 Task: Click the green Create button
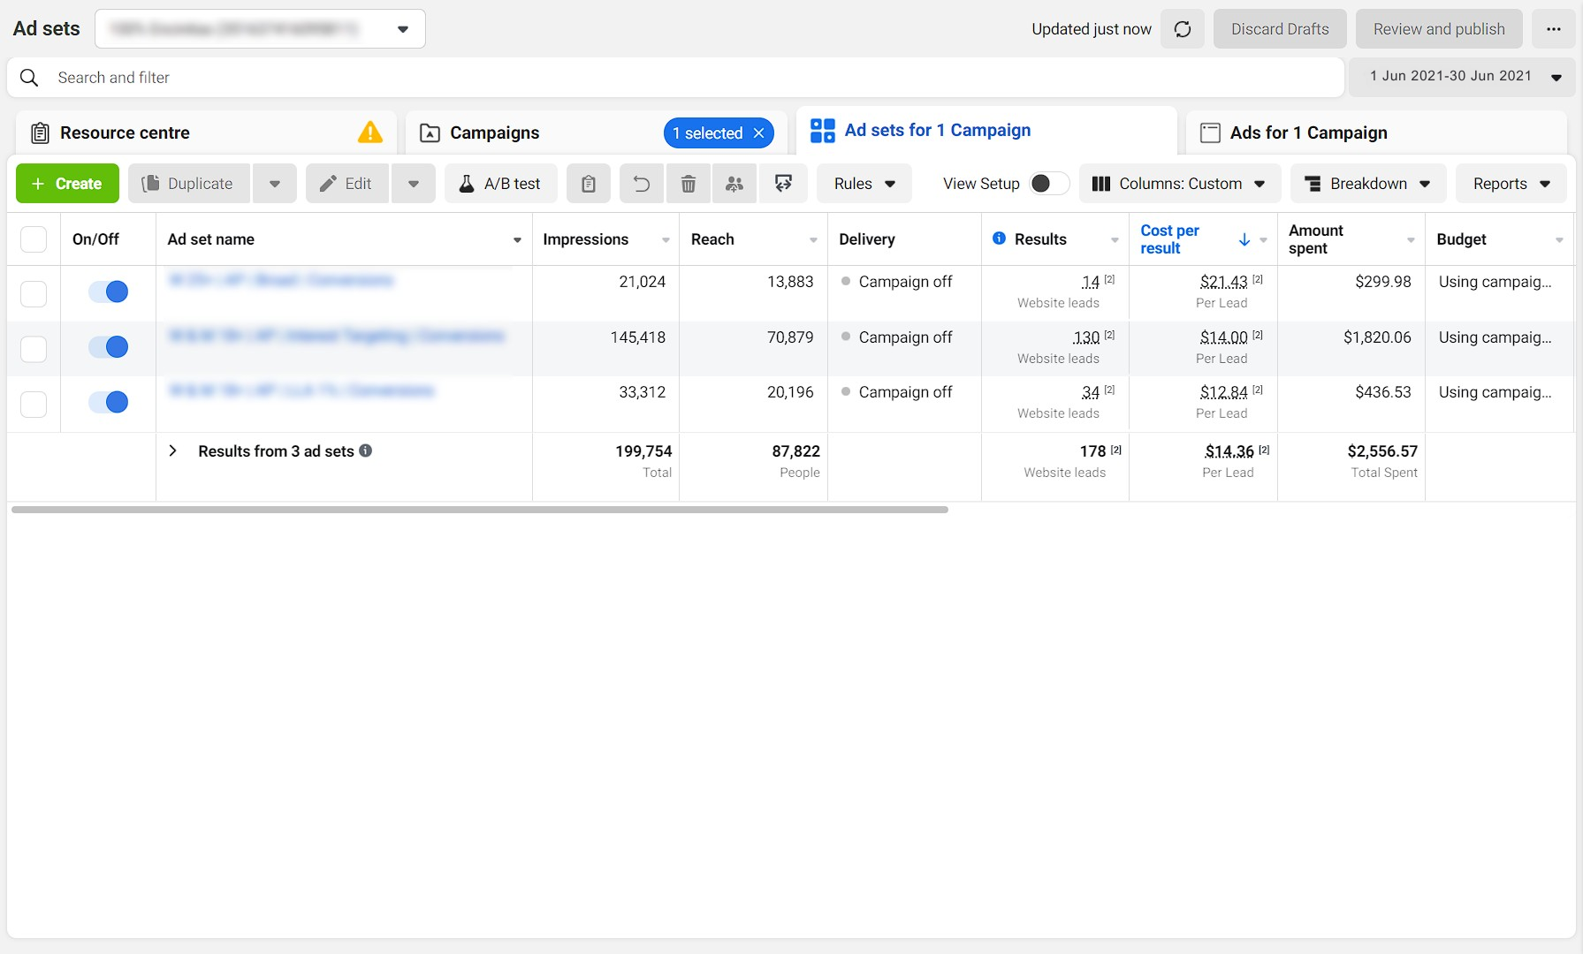pyautogui.click(x=66, y=183)
